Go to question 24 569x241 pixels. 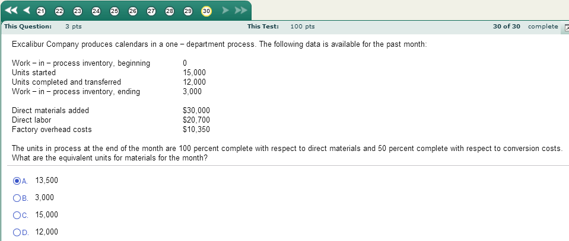tap(96, 11)
